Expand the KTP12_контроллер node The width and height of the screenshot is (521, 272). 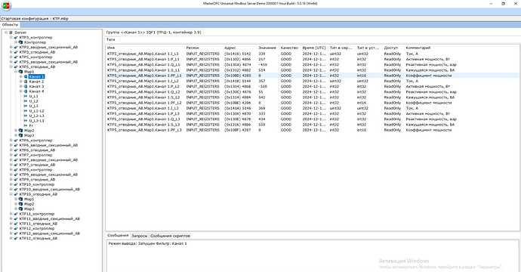tap(11, 228)
